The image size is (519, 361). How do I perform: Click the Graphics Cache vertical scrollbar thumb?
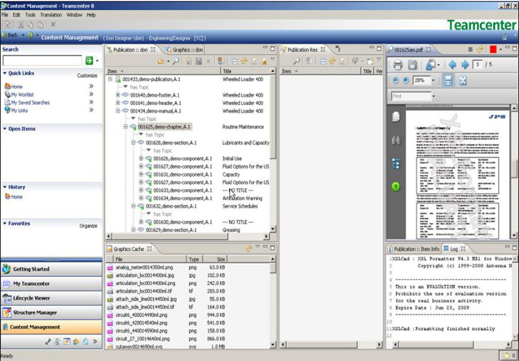coord(273,268)
